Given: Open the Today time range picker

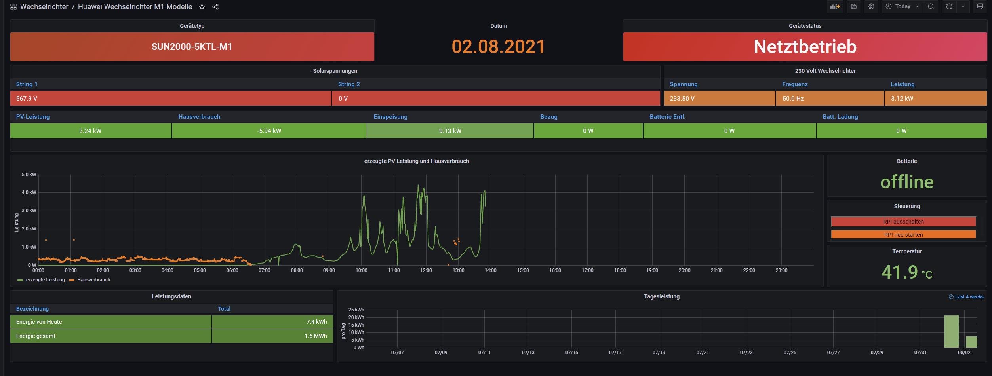Looking at the screenshot, I should pos(902,7).
